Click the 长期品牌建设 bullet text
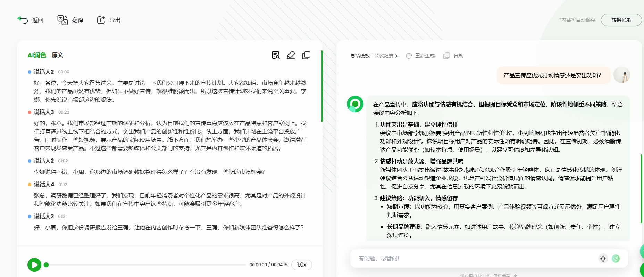The image size is (644, 277). pyautogui.click(x=503, y=231)
